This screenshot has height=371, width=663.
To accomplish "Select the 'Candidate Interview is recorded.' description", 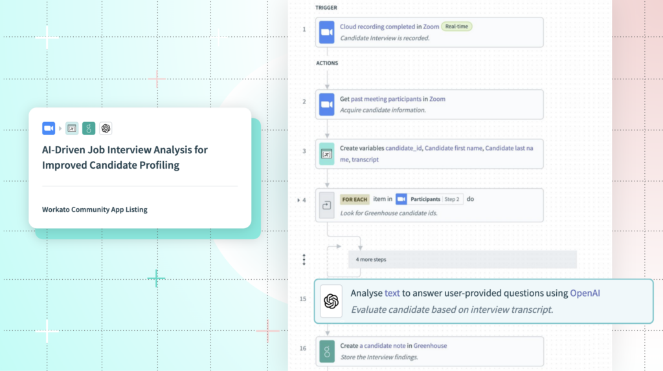I will click(385, 38).
